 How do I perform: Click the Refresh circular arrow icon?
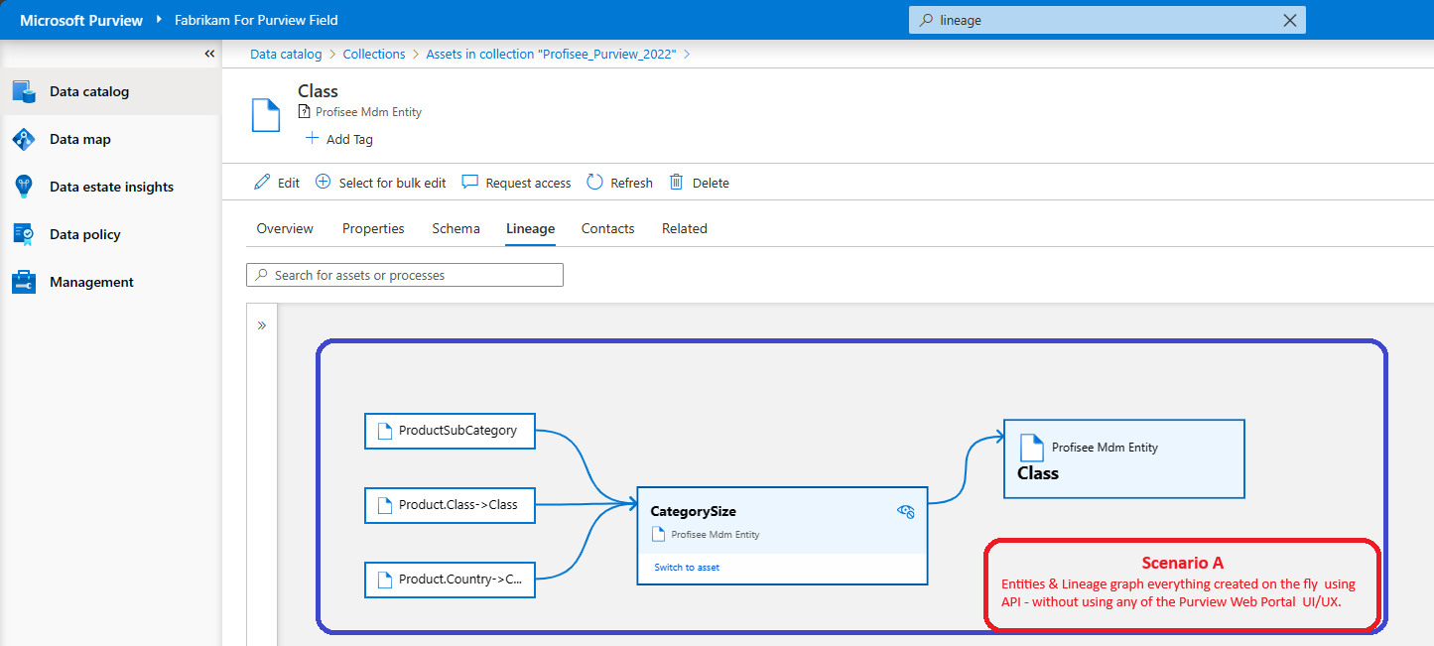[594, 182]
